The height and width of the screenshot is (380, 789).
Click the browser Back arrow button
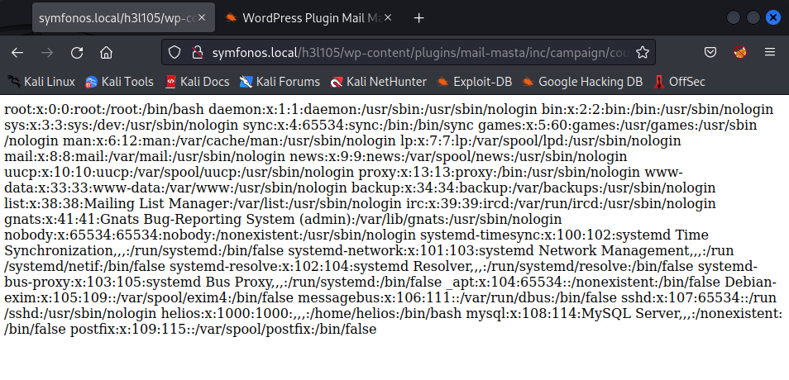[x=17, y=53]
